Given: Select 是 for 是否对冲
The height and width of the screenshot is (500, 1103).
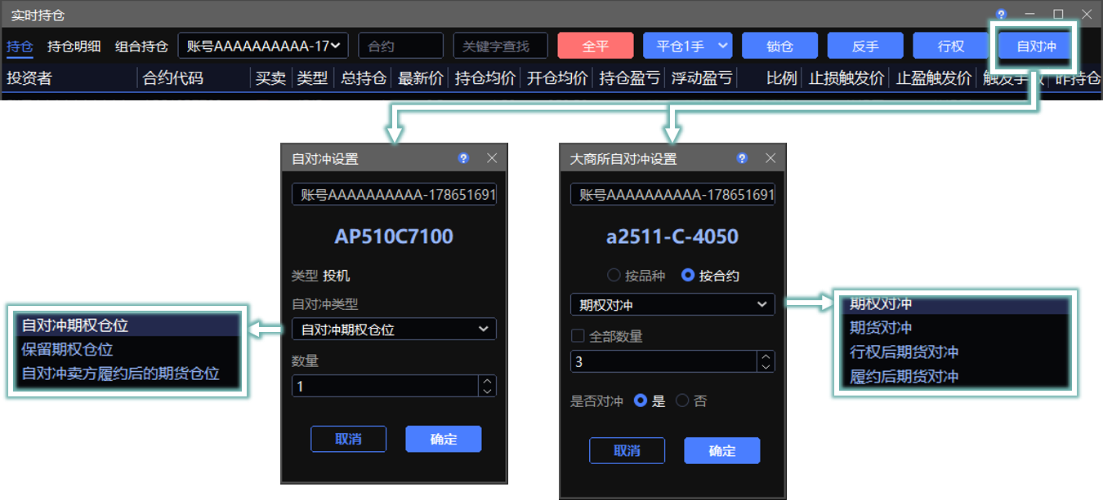Looking at the screenshot, I should point(650,400).
